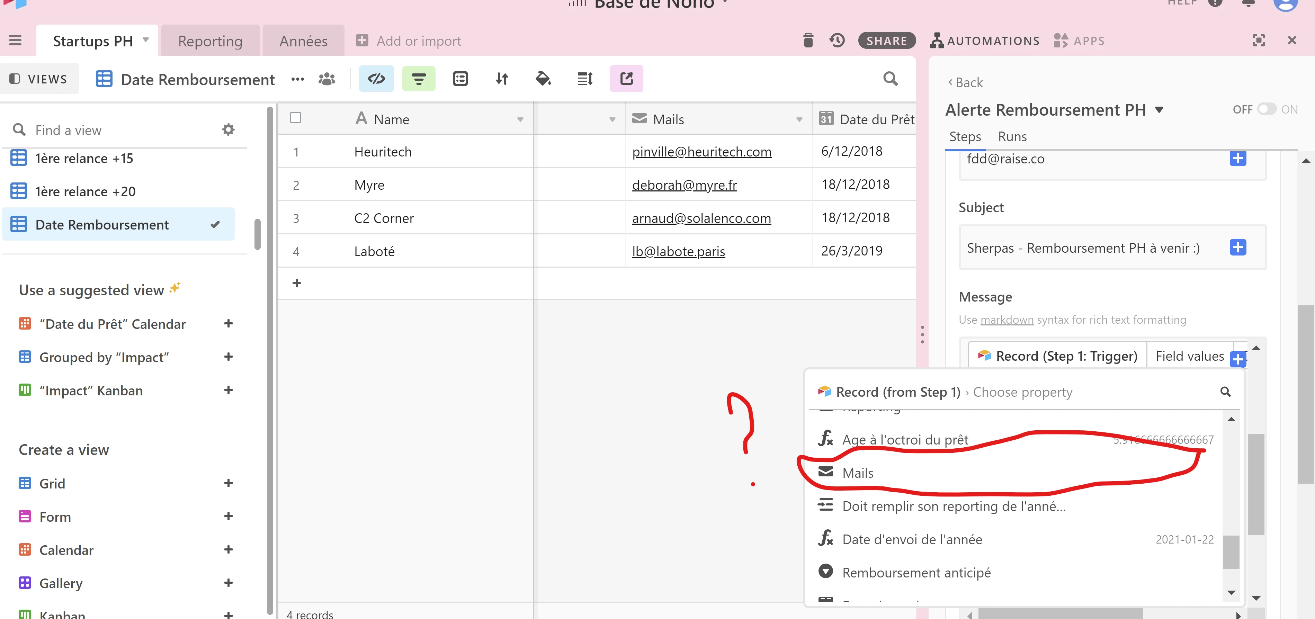This screenshot has width=1315, height=619.
Task: Choose Age à l'octroi du prêt property
Action: click(1016, 440)
